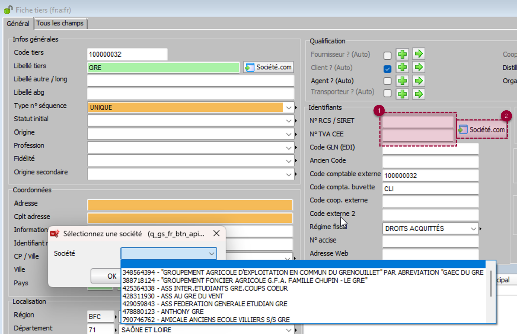517x334 pixels.
Task: Click the green arrow icon beside Fournisseur
Action: pyautogui.click(x=418, y=54)
